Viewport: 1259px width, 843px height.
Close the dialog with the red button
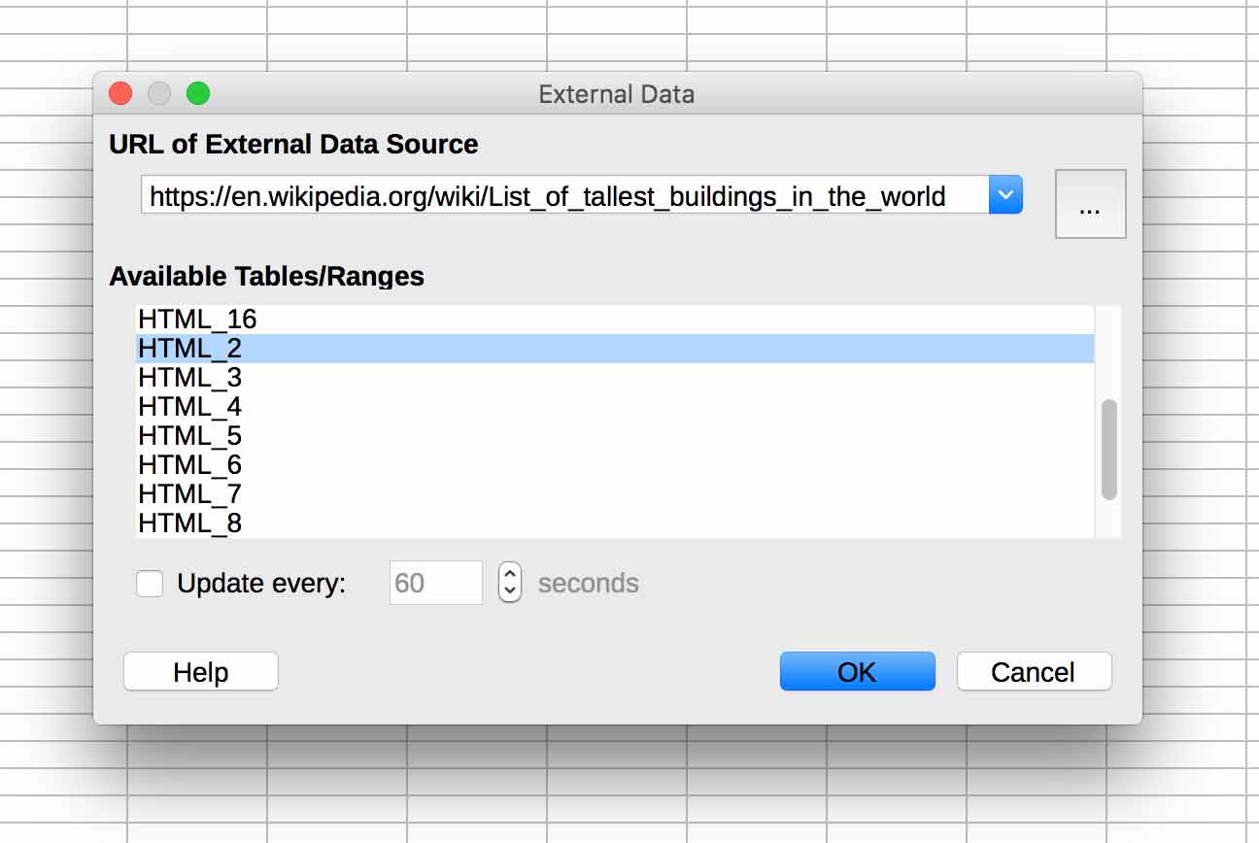[120, 93]
